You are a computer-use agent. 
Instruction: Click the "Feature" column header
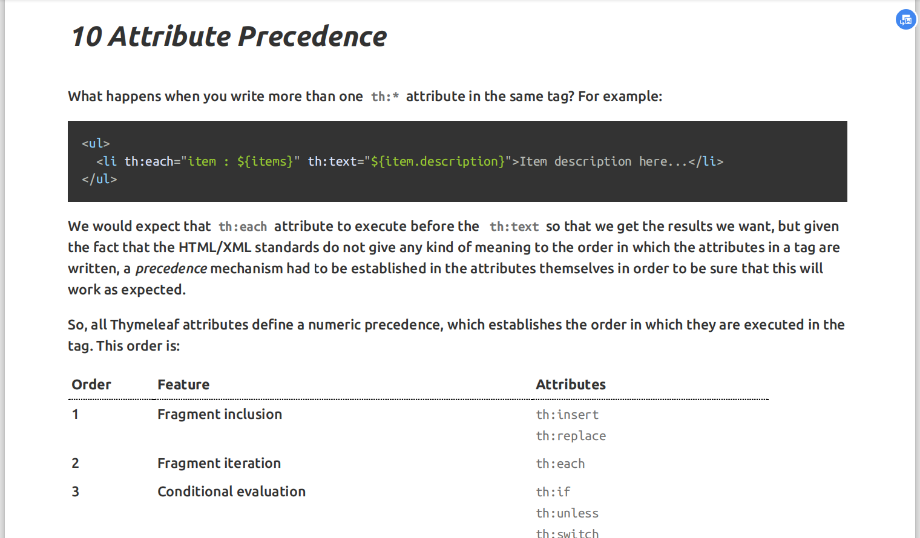pyautogui.click(x=183, y=384)
